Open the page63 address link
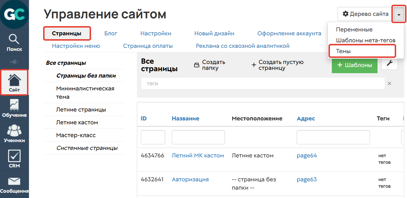Viewport: 407px width, 198px height. pyautogui.click(x=307, y=179)
